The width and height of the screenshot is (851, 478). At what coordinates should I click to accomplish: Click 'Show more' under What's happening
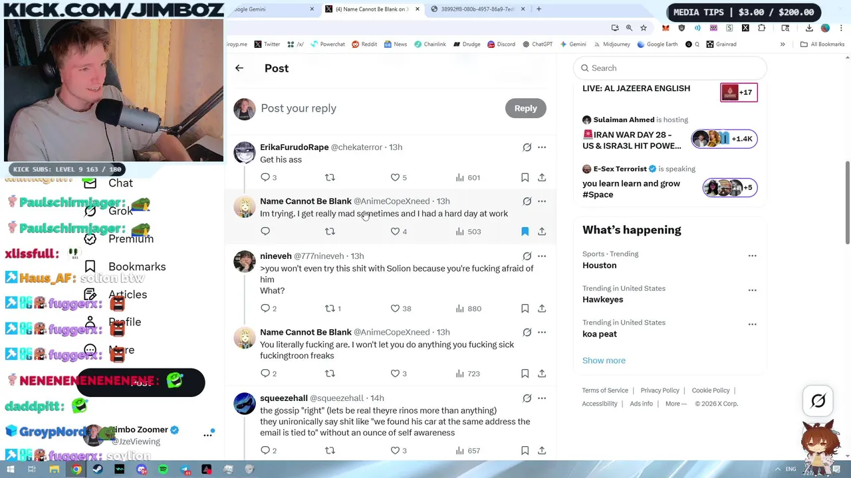604,360
